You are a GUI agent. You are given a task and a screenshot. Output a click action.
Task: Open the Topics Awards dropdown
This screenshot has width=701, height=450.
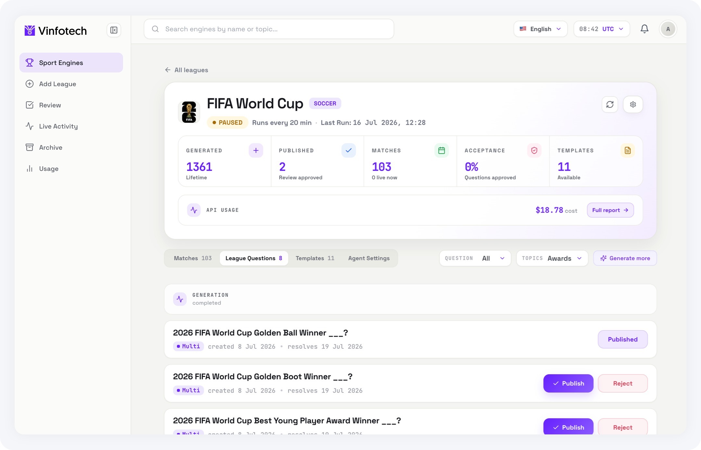point(552,258)
